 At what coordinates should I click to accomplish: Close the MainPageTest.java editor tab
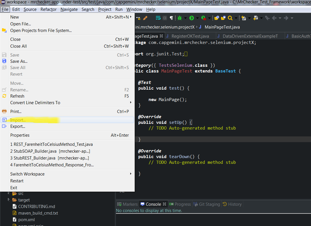click(161, 36)
